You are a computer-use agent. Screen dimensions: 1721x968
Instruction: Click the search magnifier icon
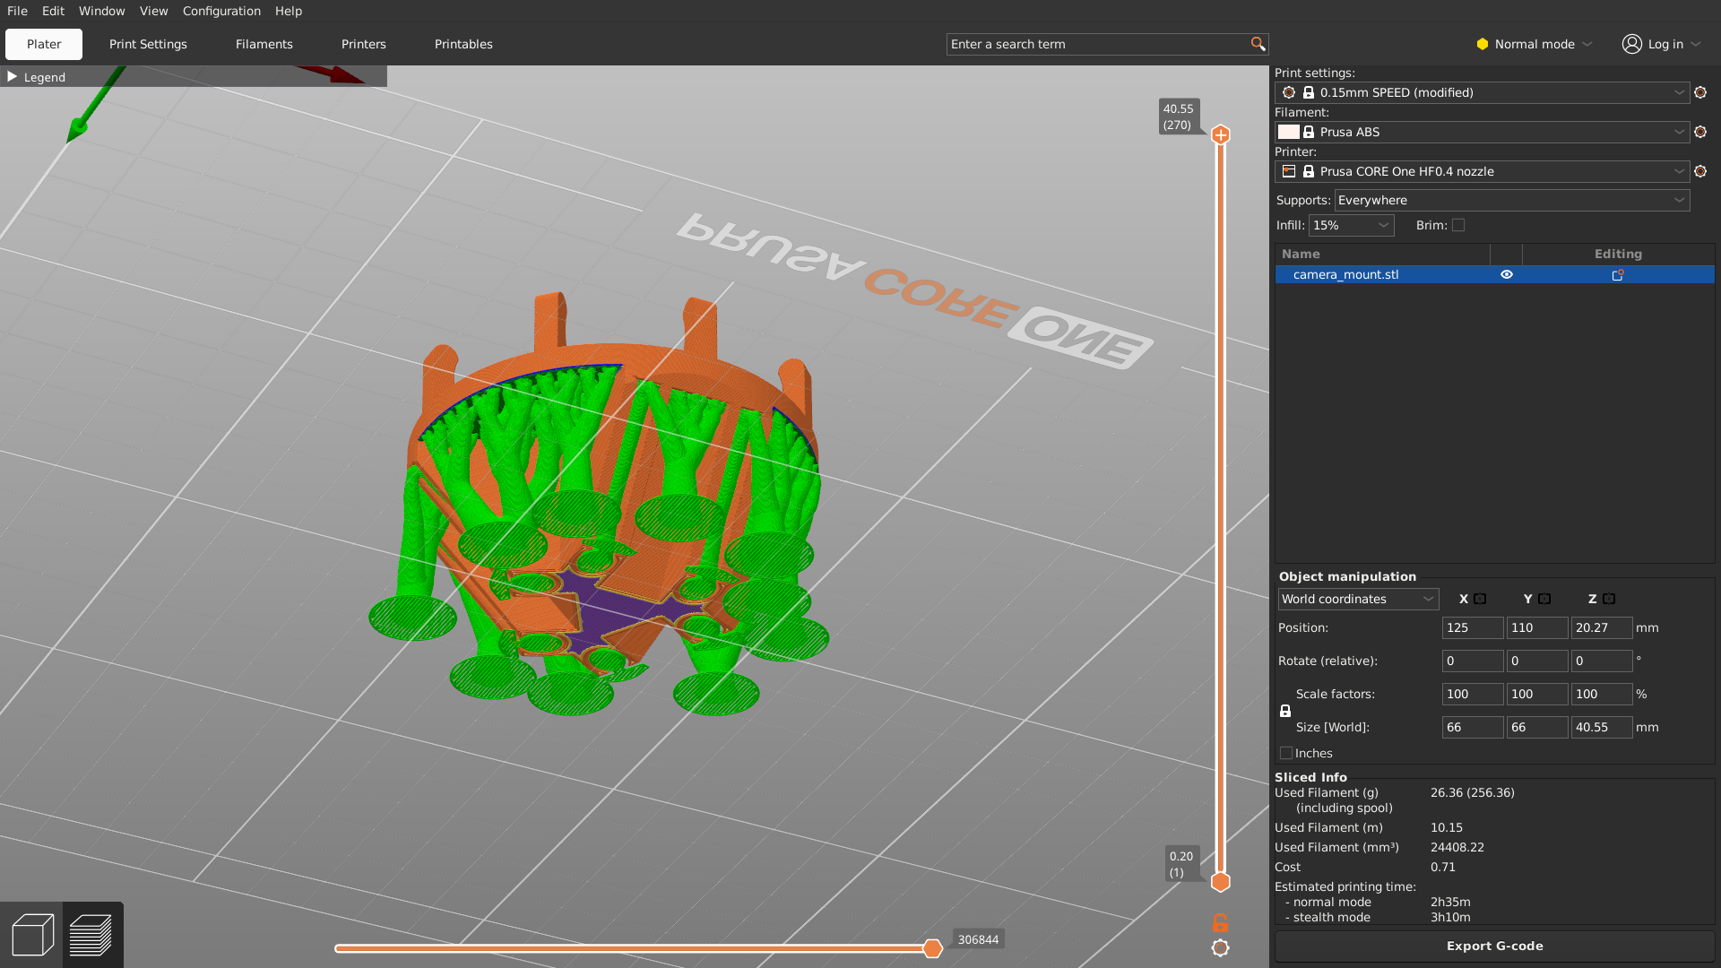(x=1258, y=44)
